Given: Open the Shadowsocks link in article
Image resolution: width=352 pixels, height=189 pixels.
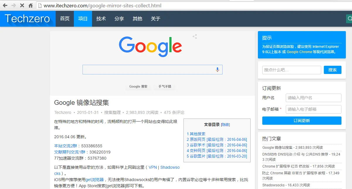Looking at the screenshot, I should [x=170, y=167].
